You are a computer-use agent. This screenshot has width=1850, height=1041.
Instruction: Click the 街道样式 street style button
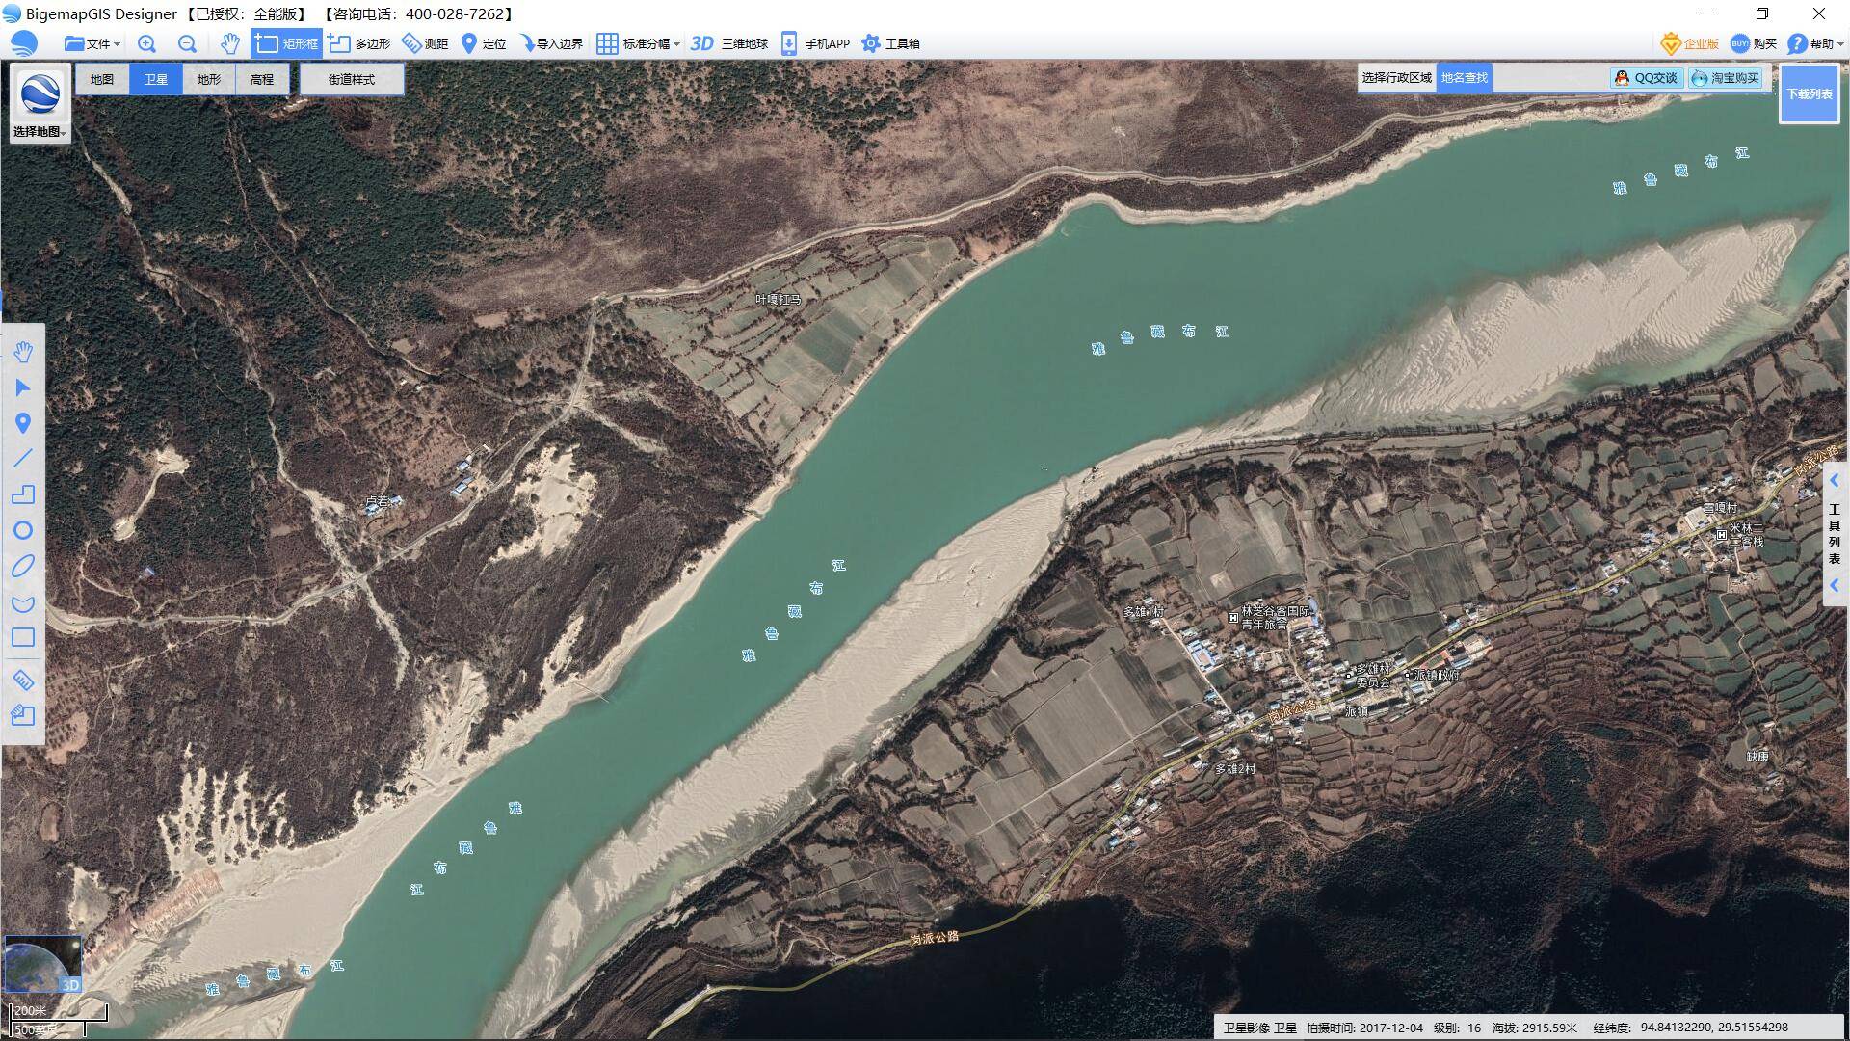point(351,79)
